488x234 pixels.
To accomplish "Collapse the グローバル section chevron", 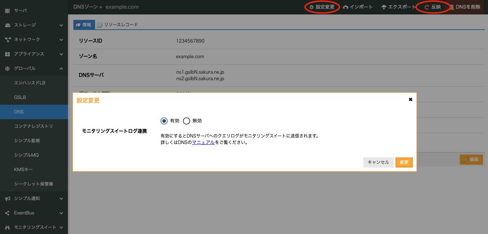I will 61,69.
